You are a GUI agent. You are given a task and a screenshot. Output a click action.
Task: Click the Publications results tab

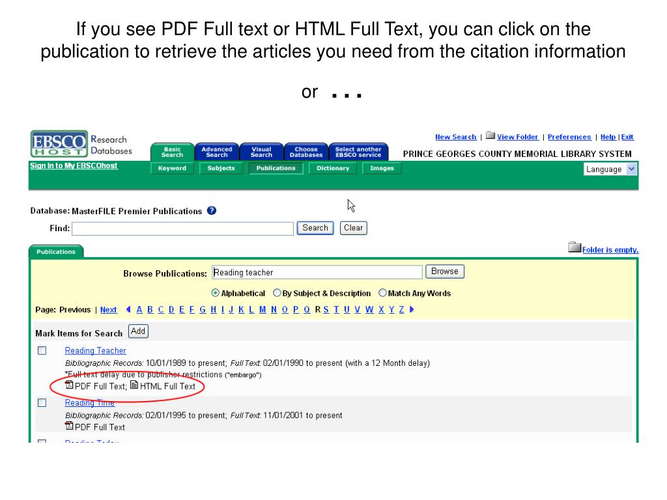pos(56,252)
